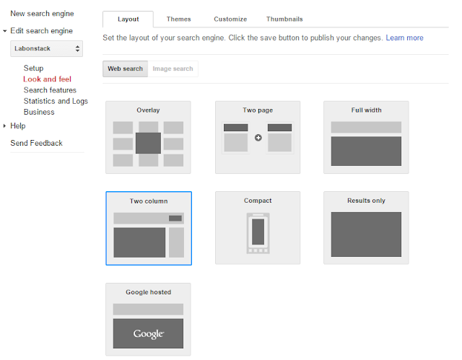Viewport: 462px width, 360px height.
Task: Open the Learn more link
Action: (x=404, y=38)
